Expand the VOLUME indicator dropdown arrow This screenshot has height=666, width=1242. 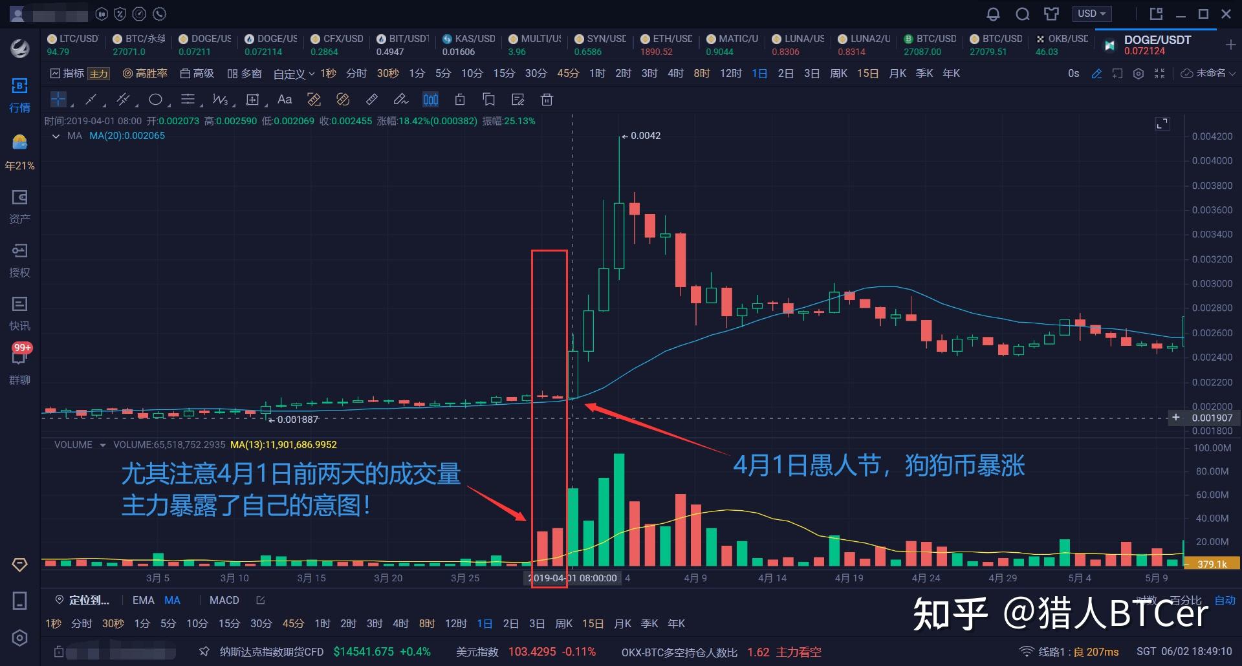102,445
